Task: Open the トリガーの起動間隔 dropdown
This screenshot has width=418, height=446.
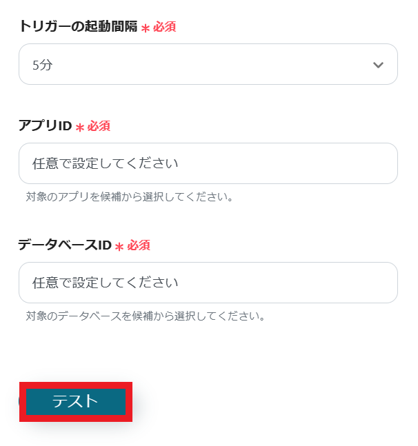Action: tap(207, 65)
